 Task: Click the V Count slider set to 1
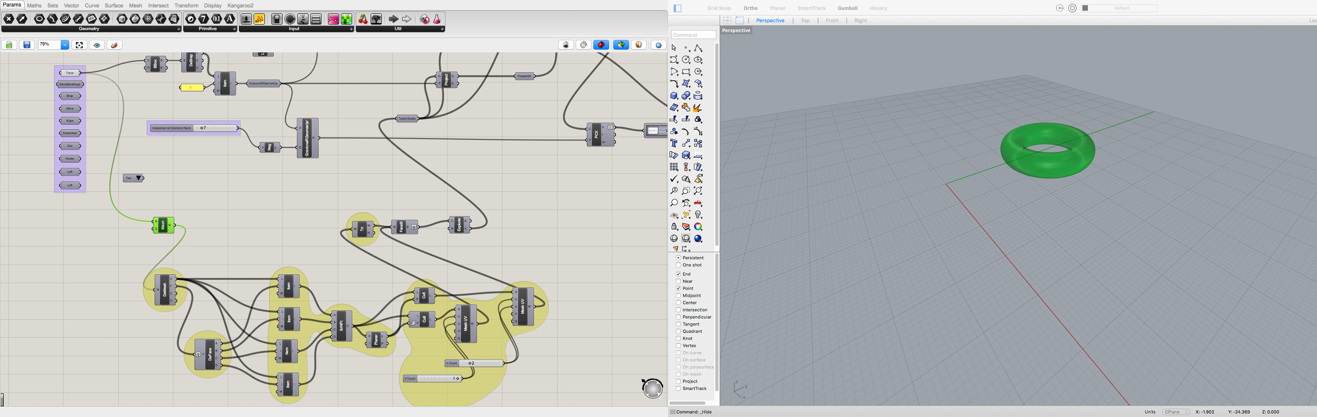point(432,379)
